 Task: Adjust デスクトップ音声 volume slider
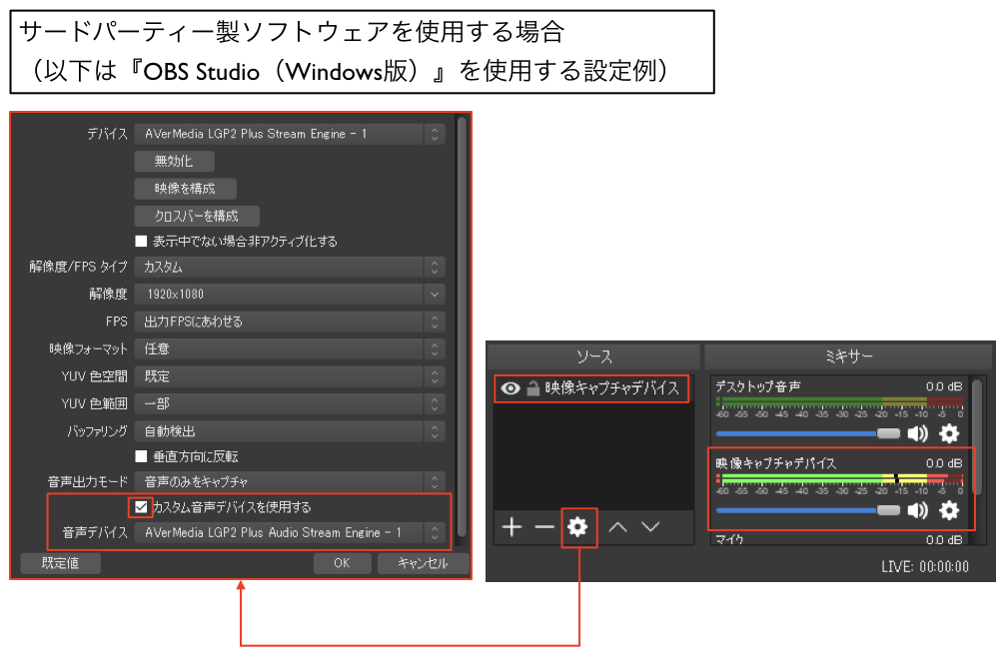(808, 433)
